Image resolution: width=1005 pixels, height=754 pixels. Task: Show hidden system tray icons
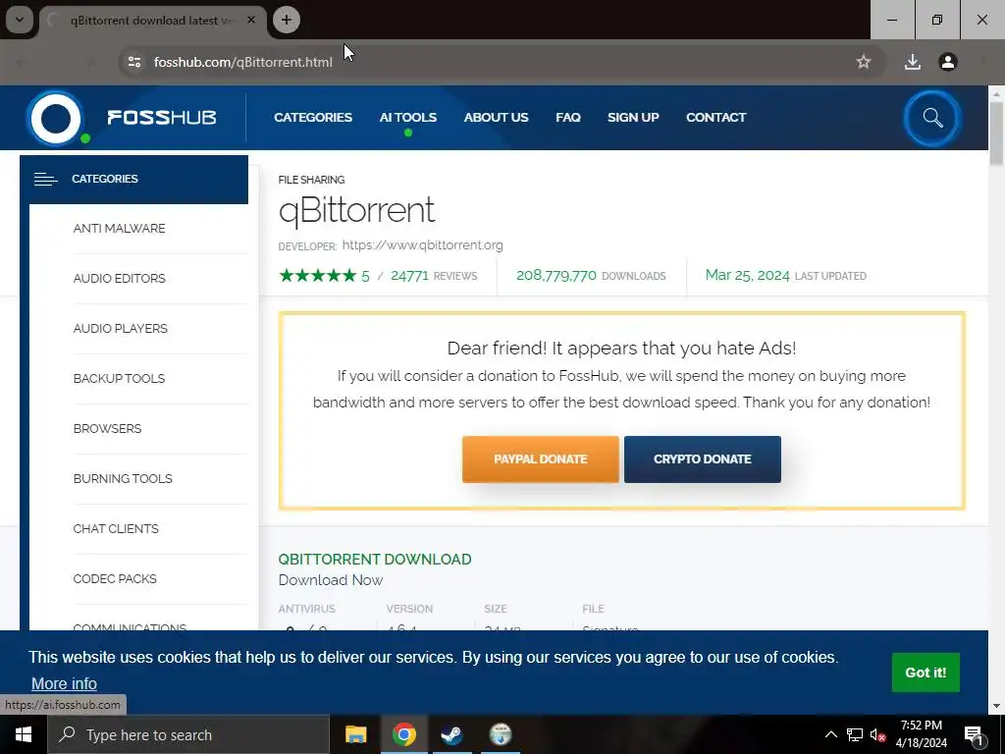tap(830, 734)
